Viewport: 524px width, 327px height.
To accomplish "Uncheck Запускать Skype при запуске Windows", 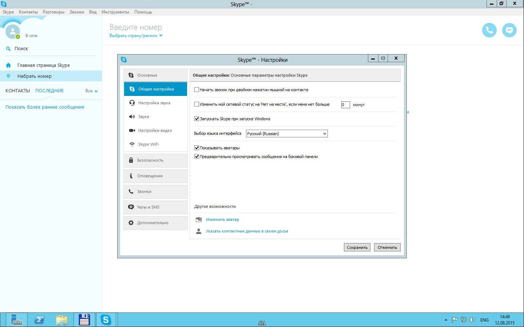I will (196, 119).
